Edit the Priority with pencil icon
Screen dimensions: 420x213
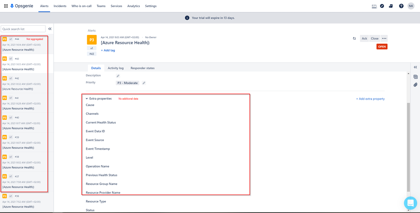pyautogui.click(x=144, y=83)
